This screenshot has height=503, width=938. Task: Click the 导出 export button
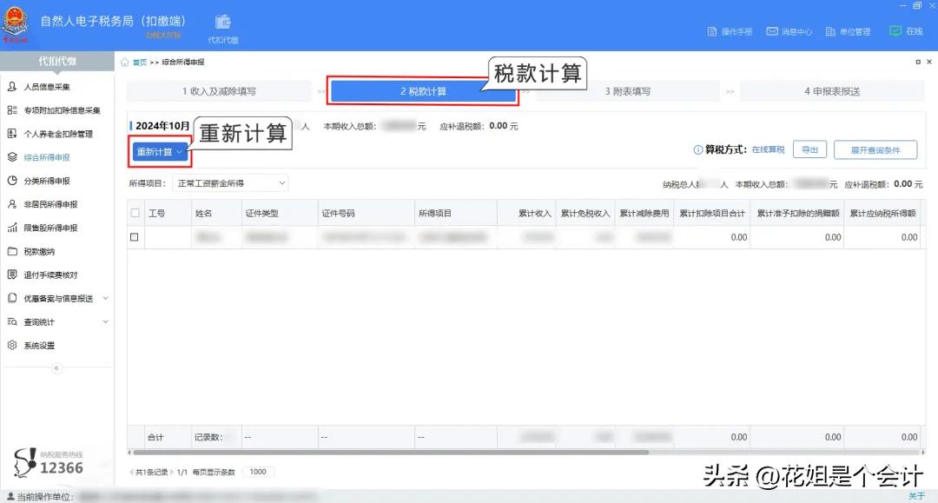(809, 149)
